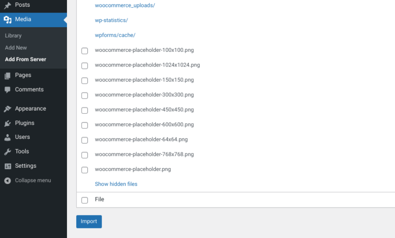Tick the woocommerce-placeholder-64x64.png checkbox

[85, 140]
